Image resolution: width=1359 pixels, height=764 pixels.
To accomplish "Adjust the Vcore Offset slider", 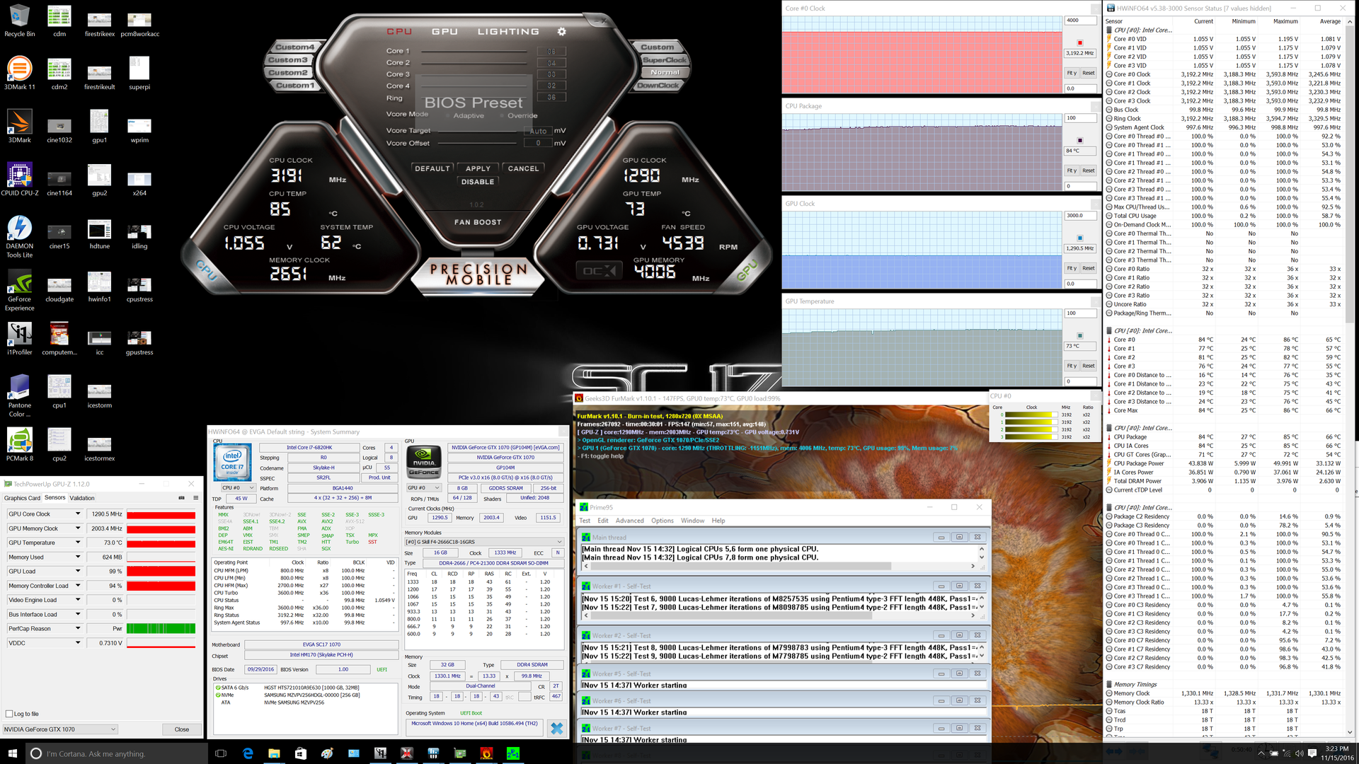I will [478, 143].
